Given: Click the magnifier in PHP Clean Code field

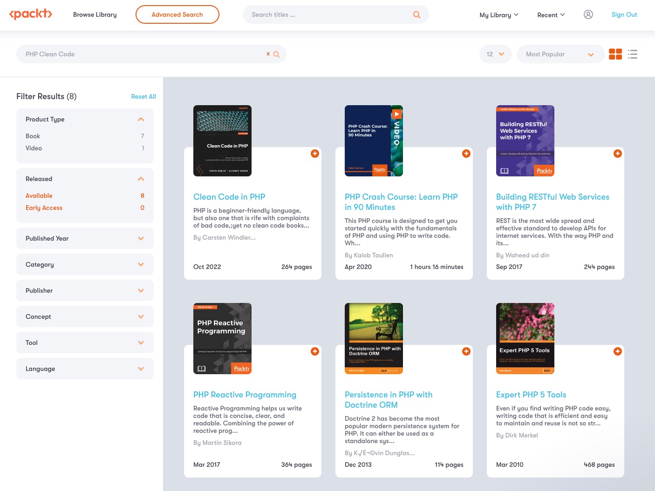Looking at the screenshot, I should 277,54.
